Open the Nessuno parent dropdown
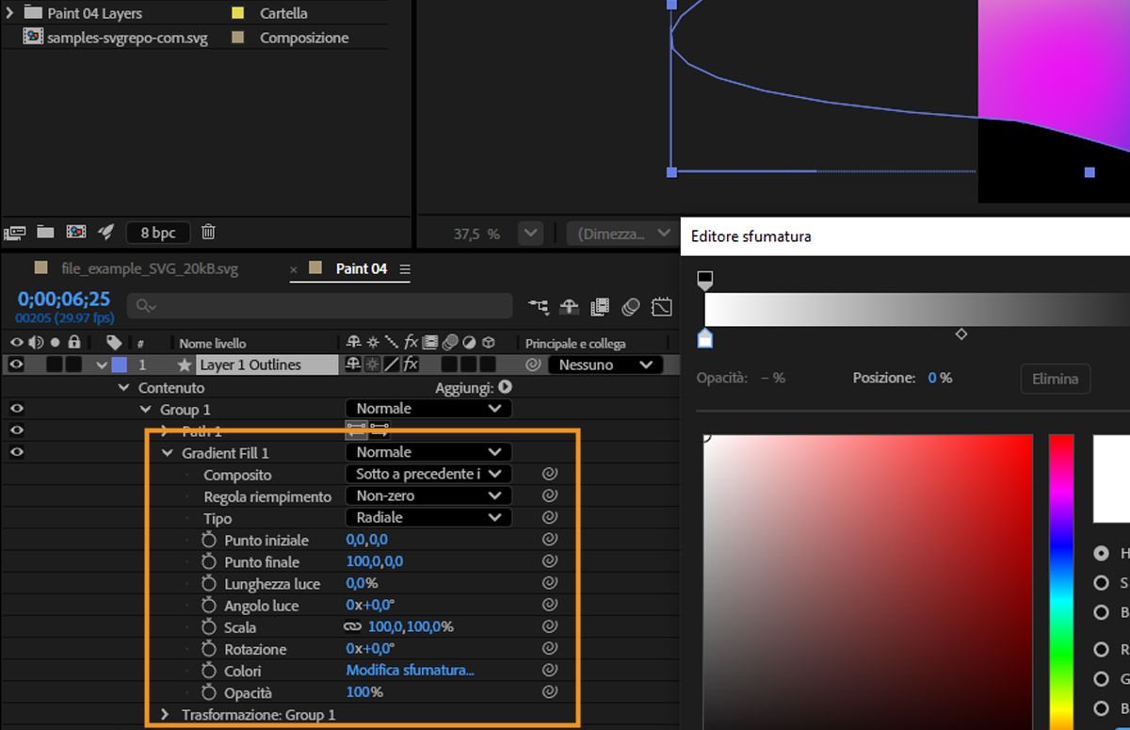This screenshot has width=1130, height=730. (605, 365)
